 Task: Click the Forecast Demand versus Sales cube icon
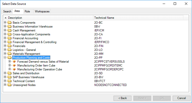pyautogui.click(x=14, y=62)
